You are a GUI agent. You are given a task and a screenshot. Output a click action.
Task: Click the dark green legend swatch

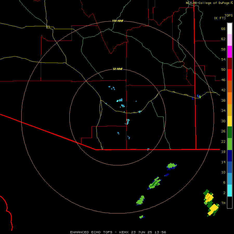pos(230,132)
